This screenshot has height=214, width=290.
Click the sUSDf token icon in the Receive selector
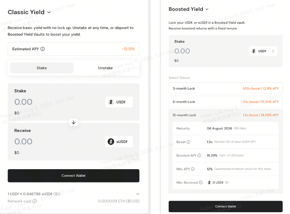tap(110, 142)
